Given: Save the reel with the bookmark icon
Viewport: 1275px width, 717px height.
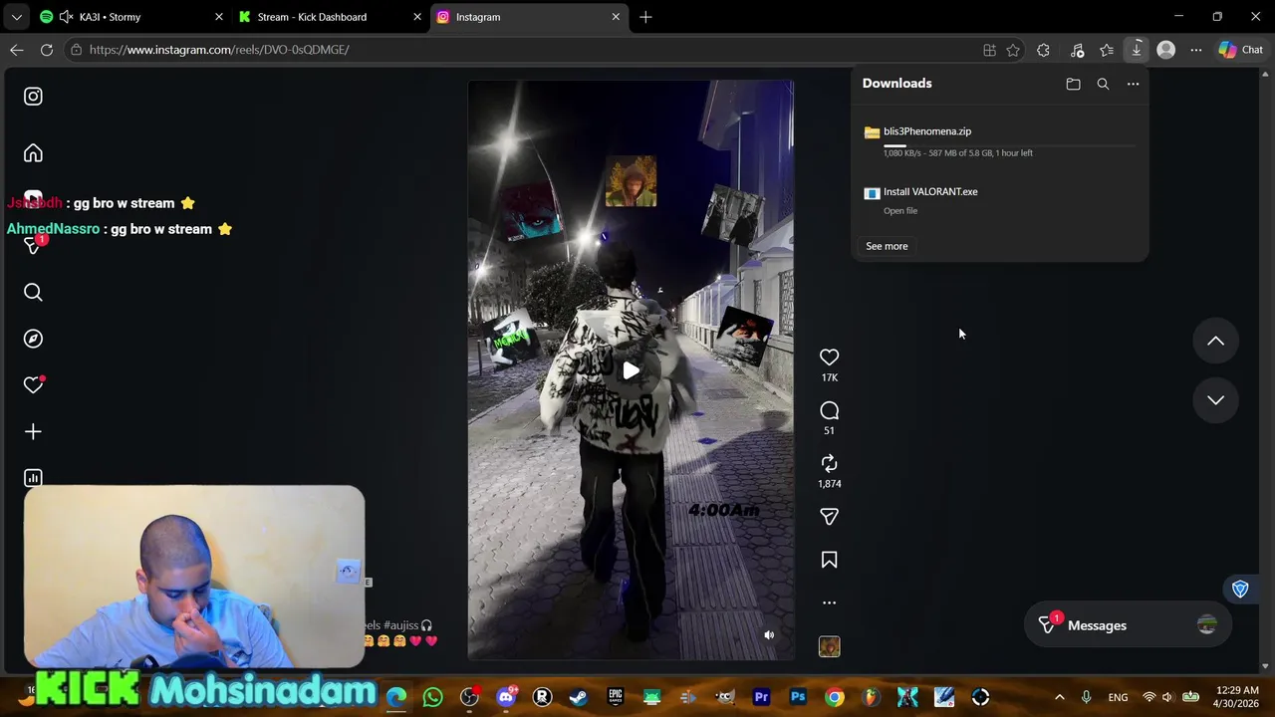Looking at the screenshot, I should click(829, 561).
